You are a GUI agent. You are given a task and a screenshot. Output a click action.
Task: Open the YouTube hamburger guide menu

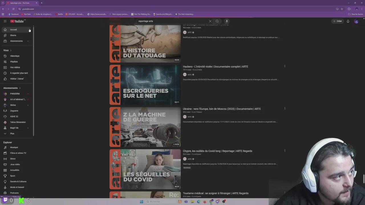(5, 21)
